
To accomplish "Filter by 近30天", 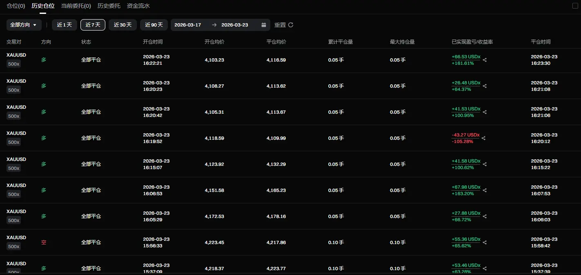I will pos(122,25).
